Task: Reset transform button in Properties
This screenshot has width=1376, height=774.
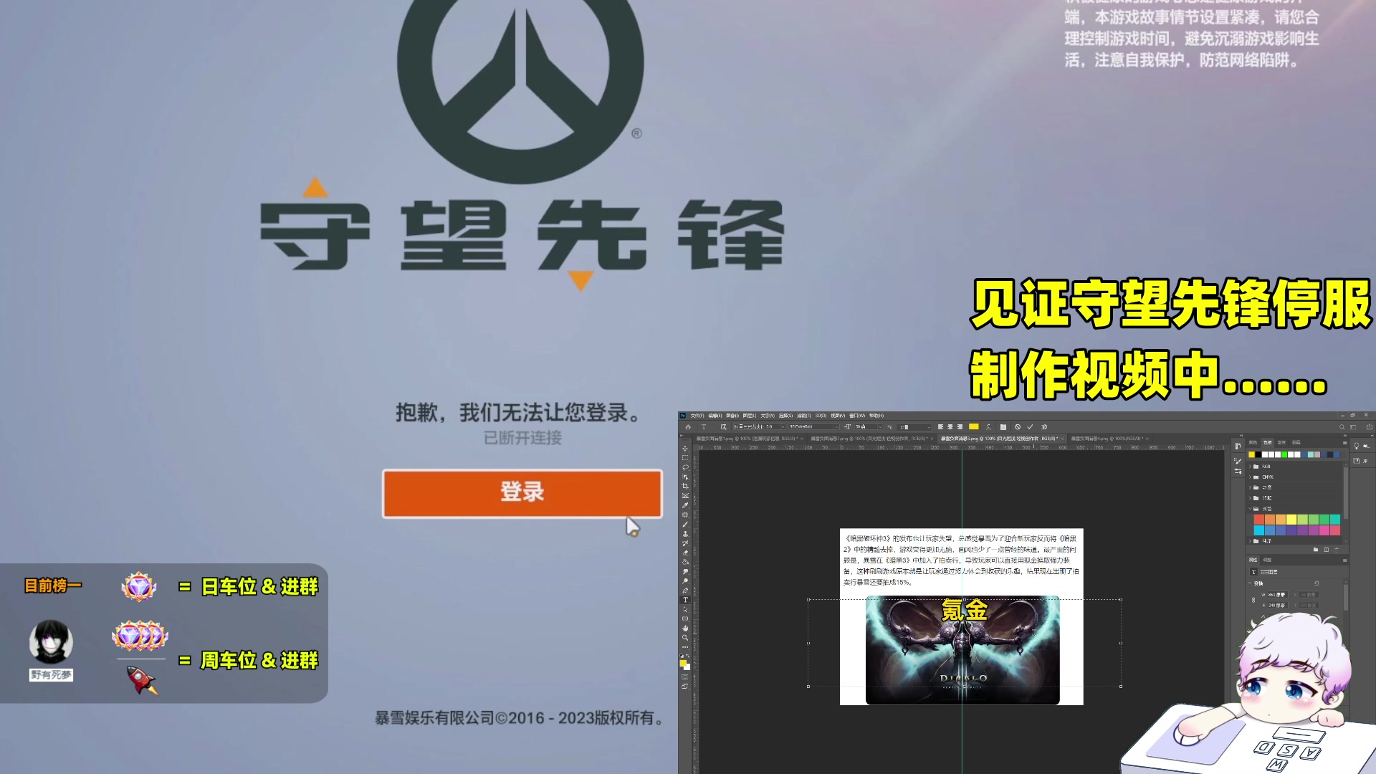Action: point(1317,583)
